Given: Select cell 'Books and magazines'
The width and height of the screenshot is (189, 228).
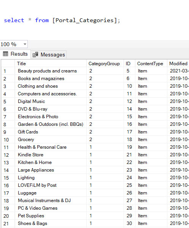Looking at the screenshot, I should pyautogui.click(x=51, y=79).
